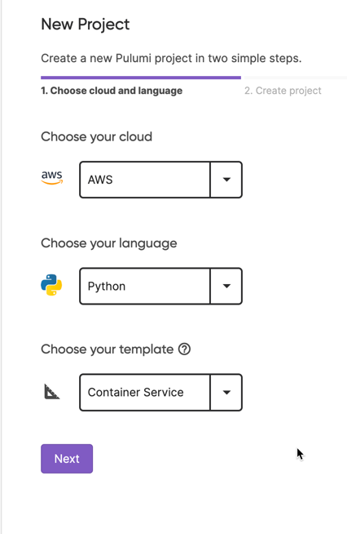The height and width of the screenshot is (534, 347).
Task: Click the New Project heading
Action: 86,24
